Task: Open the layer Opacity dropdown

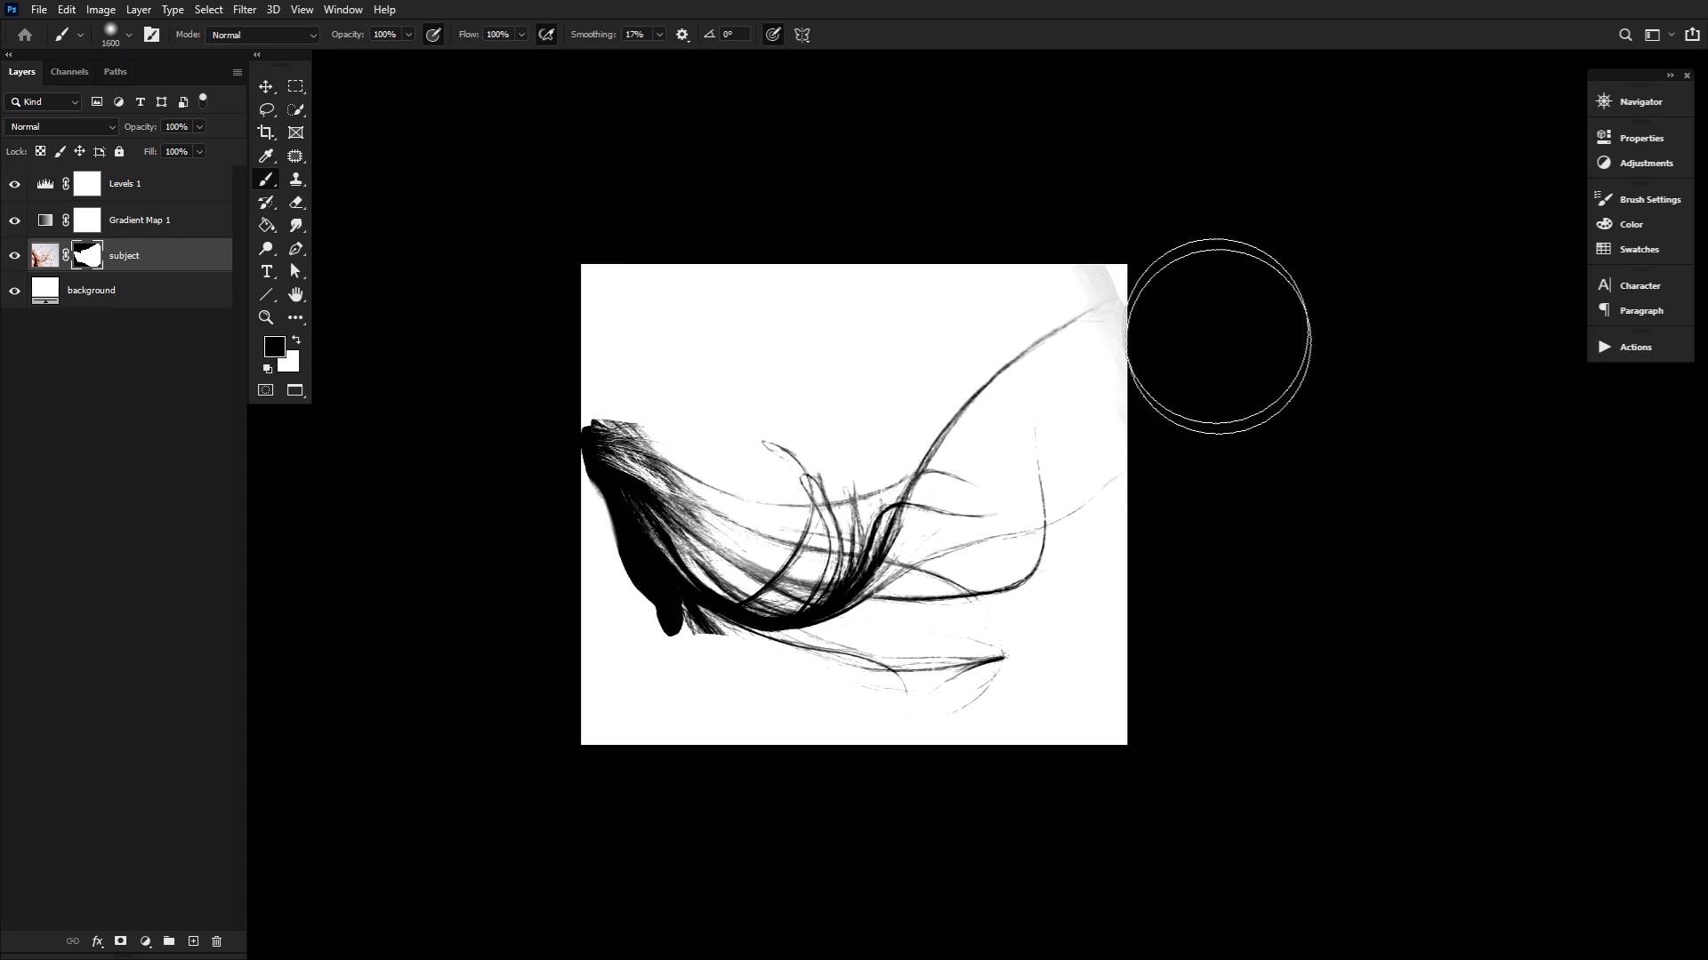Action: pos(197,126)
